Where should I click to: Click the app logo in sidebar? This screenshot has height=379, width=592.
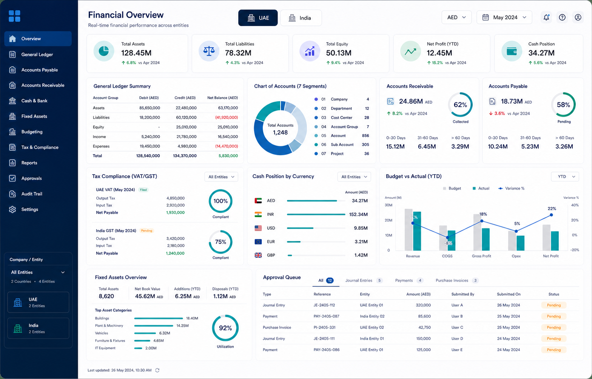point(14,16)
